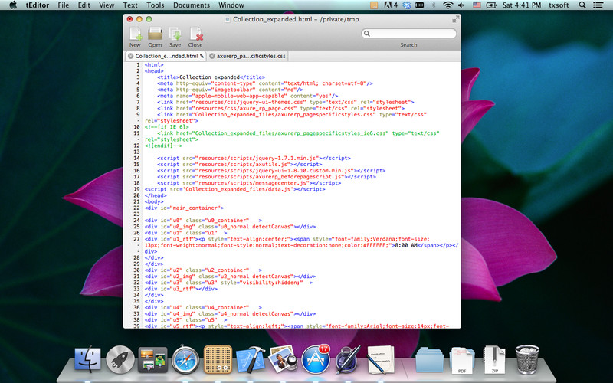This screenshot has height=383, width=613.
Task: Click the battery charging status icon
Action: 490,5
